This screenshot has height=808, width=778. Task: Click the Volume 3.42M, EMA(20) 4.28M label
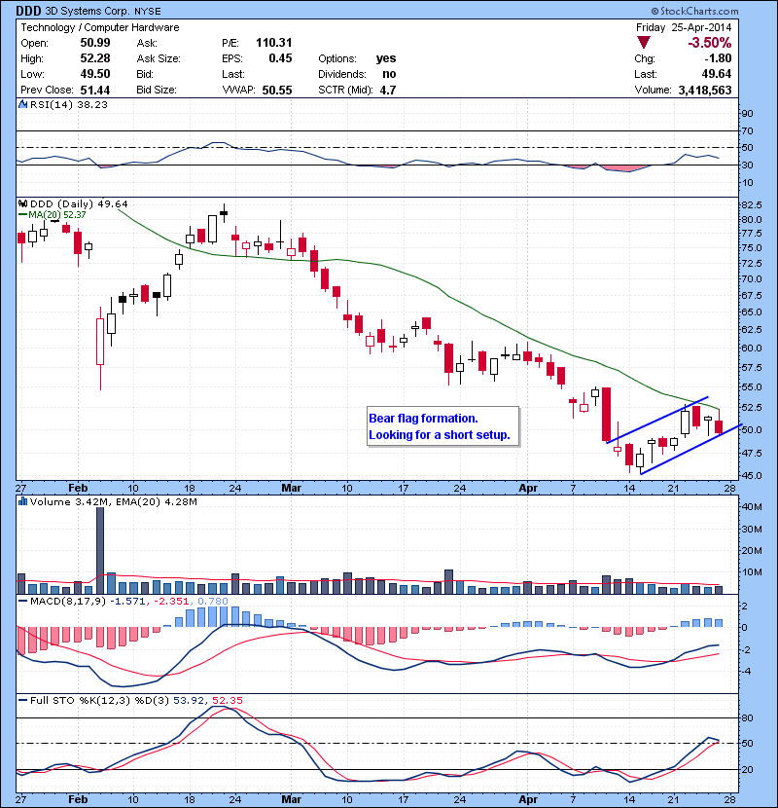[113, 502]
